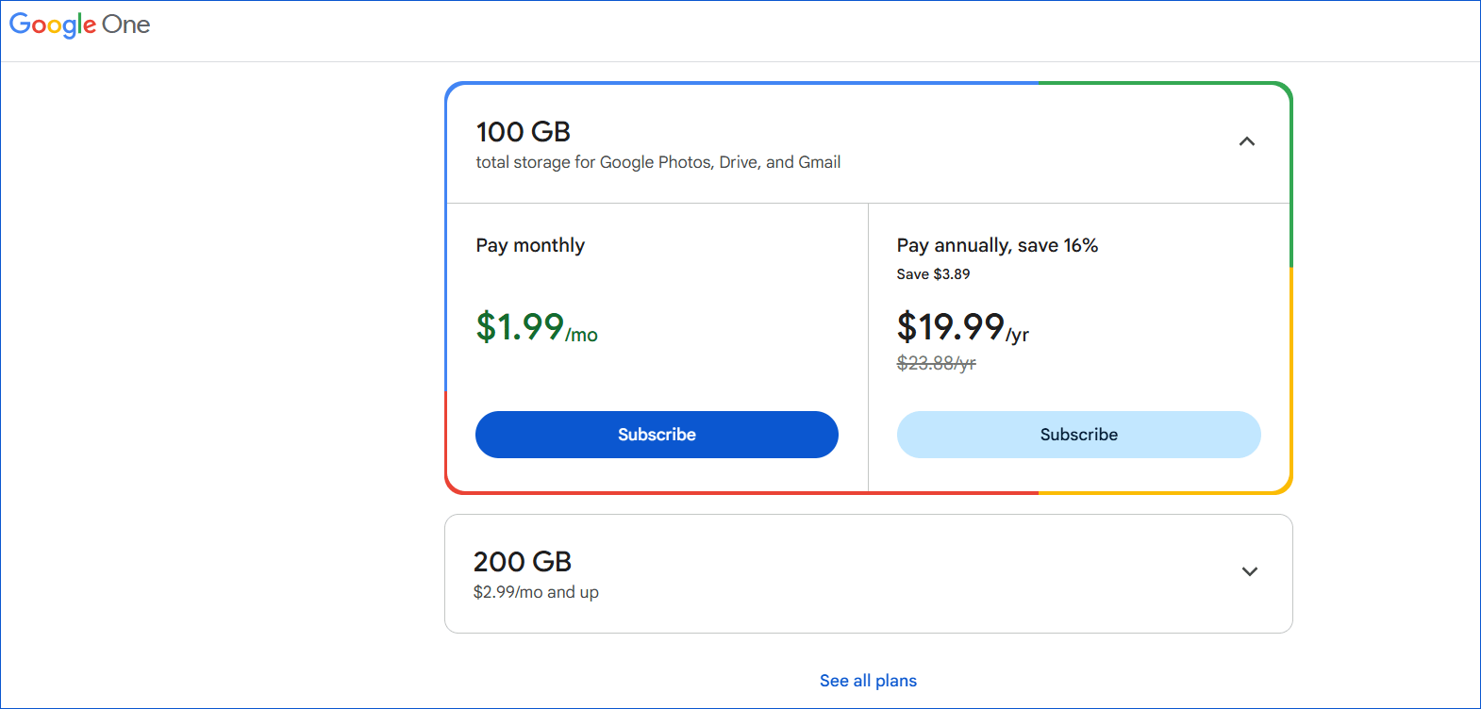Image resolution: width=1481 pixels, height=709 pixels.
Task: Click the upward chevron on 100 GB card
Action: pyautogui.click(x=1247, y=140)
